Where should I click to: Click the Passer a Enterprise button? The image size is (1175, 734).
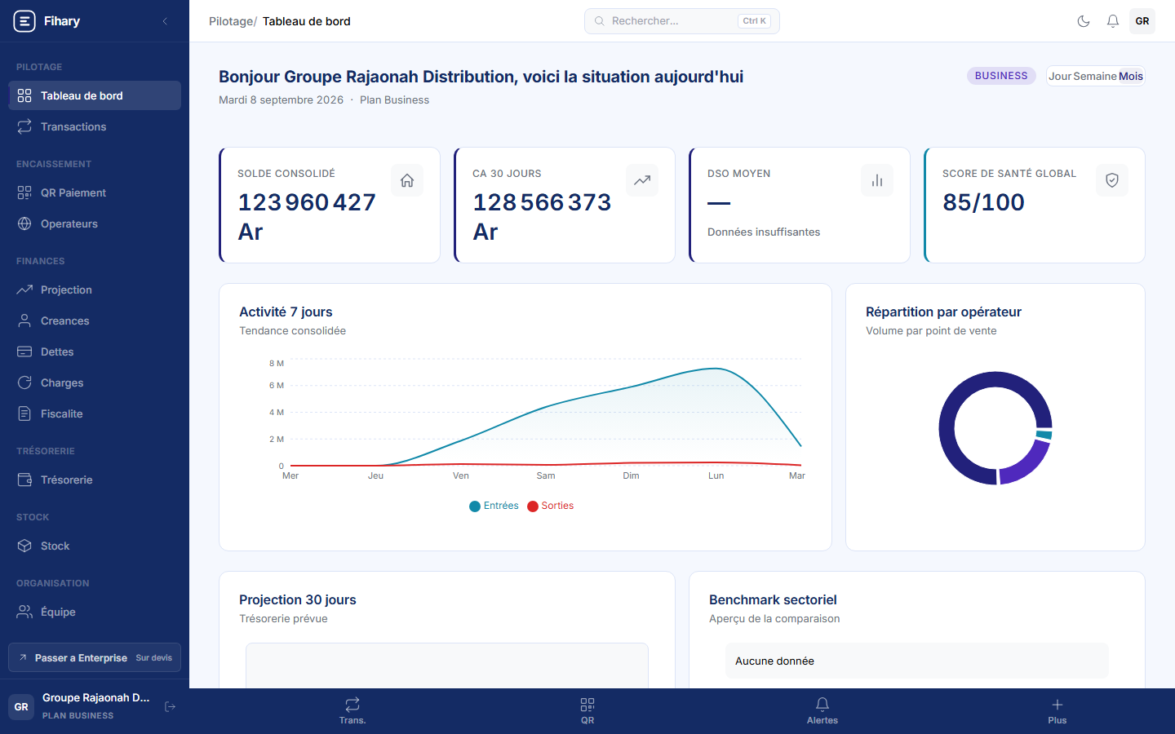95,657
